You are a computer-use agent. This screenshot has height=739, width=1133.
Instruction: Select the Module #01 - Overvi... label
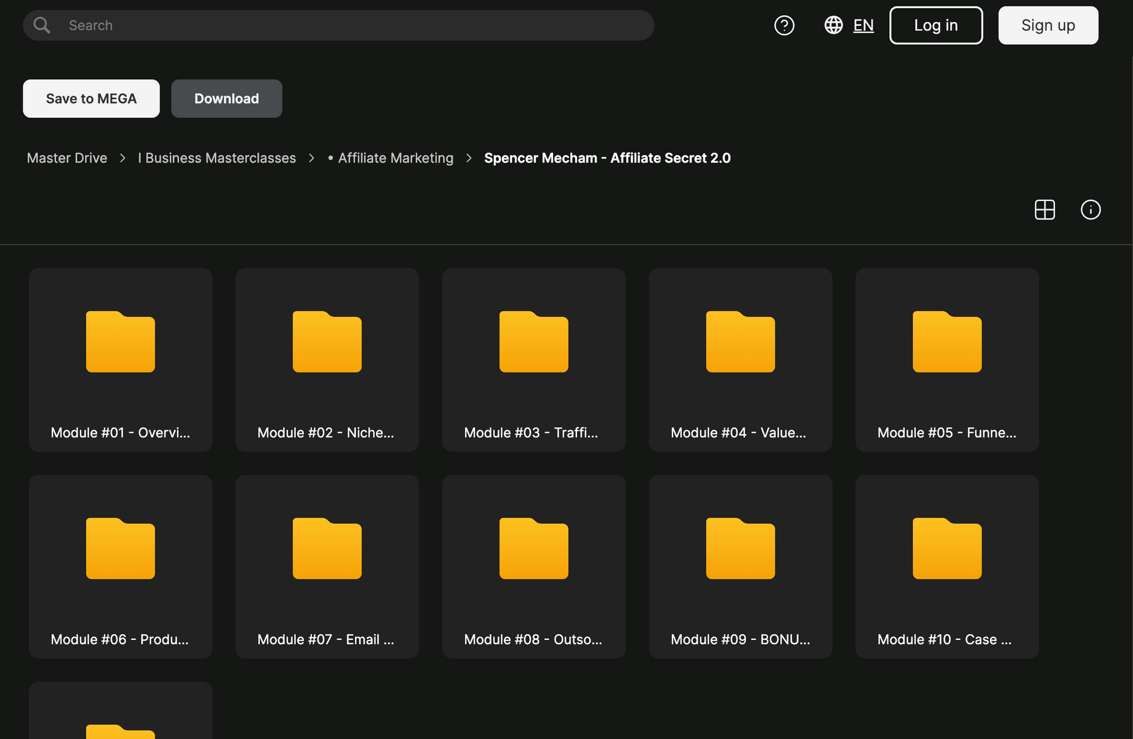(121, 433)
